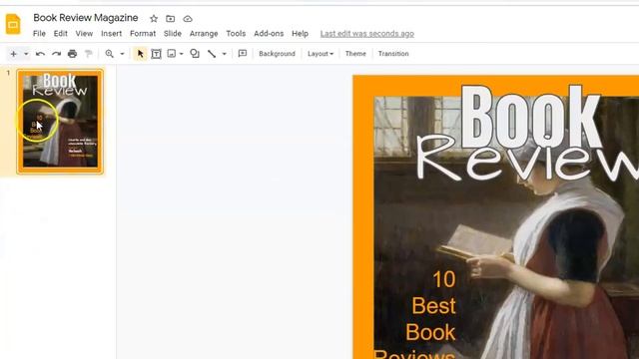Select the Paint format tool
Image resolution: width=639 pixels, height=359 pixels.
(89, 54)
